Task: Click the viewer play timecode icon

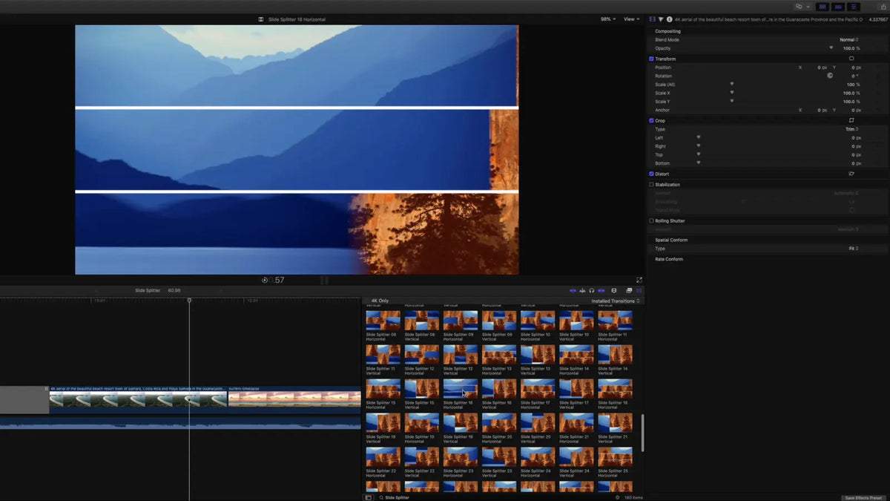Action: [265, 280]
